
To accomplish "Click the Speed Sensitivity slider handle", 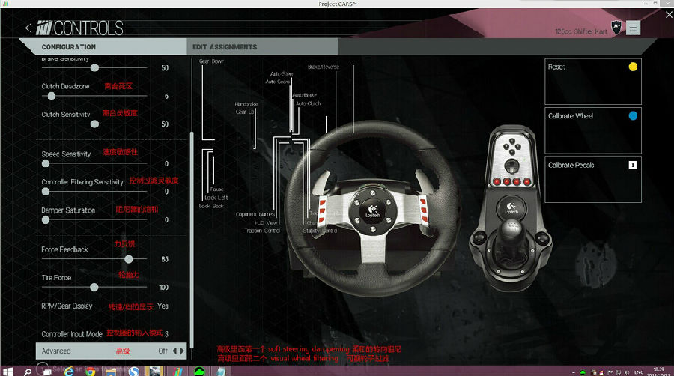I will pyautogui.click(x=46, y=163).
